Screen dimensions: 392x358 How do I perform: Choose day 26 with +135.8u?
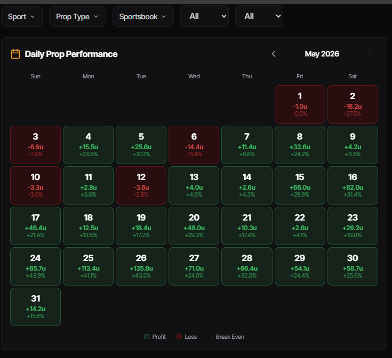141,266
